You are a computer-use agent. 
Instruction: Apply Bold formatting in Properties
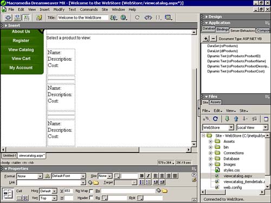(x=142, y=176)
